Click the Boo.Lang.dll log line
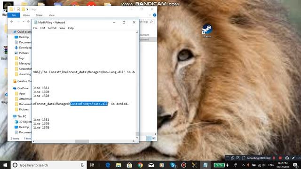 pyautogui.click(x=84, y=72)
